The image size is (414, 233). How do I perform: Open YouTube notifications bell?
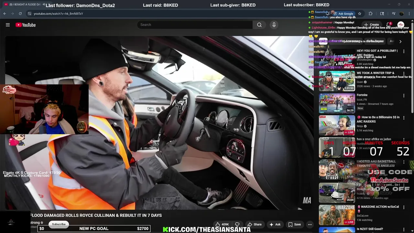(389, 25)
